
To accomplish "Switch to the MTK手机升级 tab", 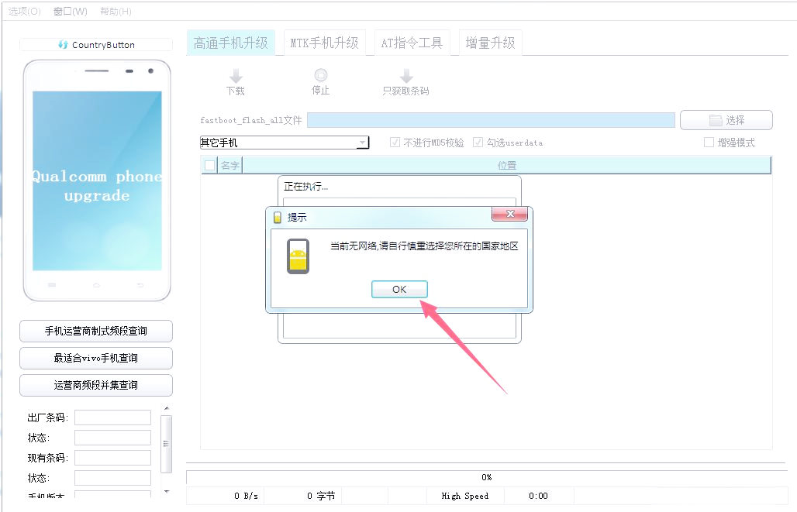I will click(x=325, y=43).
